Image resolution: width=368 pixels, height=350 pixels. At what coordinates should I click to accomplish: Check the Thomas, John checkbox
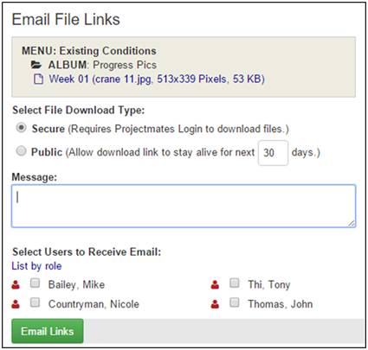235,302
